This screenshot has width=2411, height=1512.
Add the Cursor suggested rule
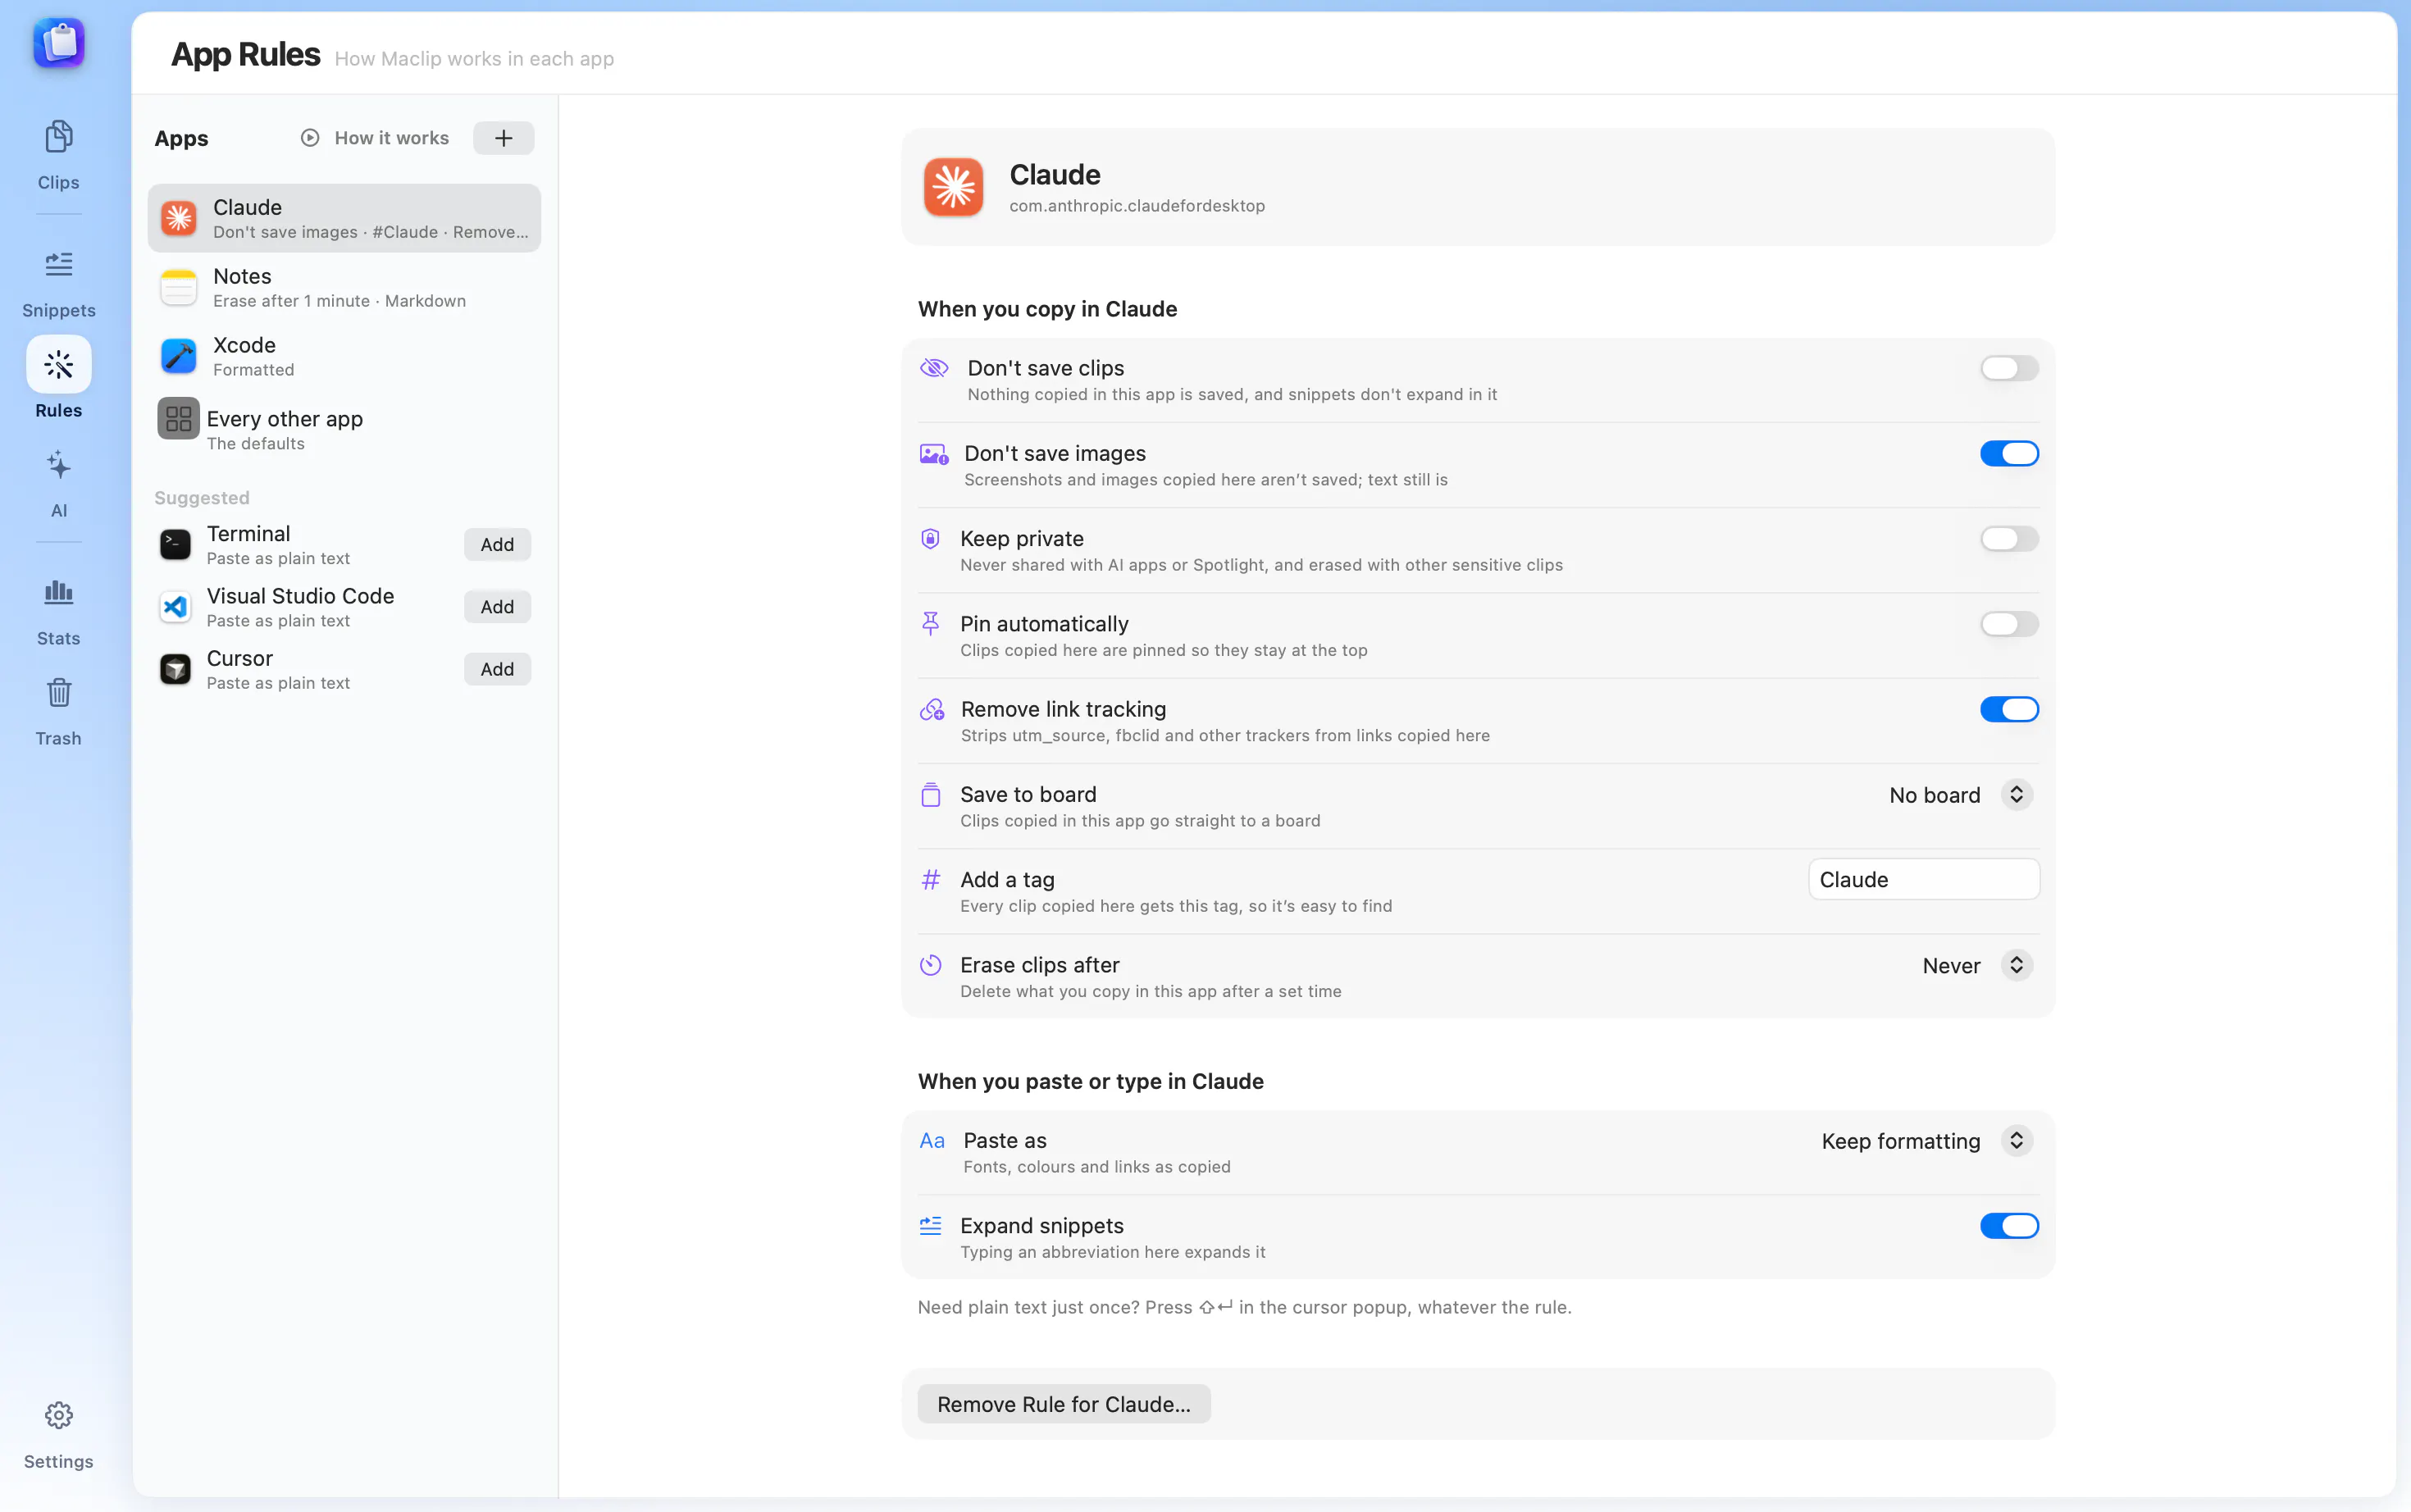coord(497,669)
